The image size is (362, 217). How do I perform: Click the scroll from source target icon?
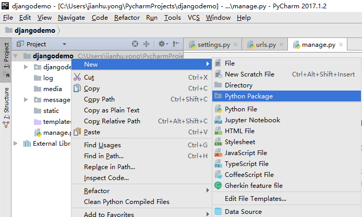(x=135, y=44)
